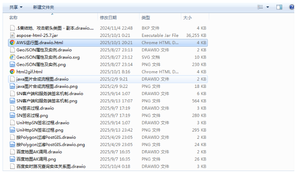This screenshot has width=296, height=174.
Task: Select file name 按Polygon过滤PostGIS.drawio
Action: [46, 137]
